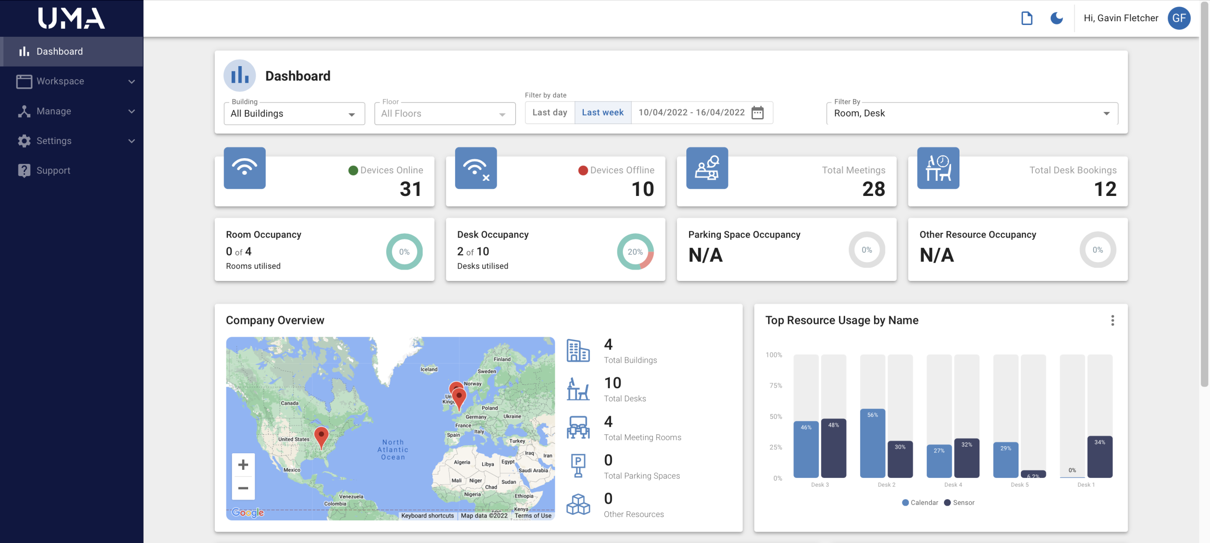Viewport: 1210px width, 543px height.
Task: Toggle dark mode moon icon
Action: click(1056, 18)
